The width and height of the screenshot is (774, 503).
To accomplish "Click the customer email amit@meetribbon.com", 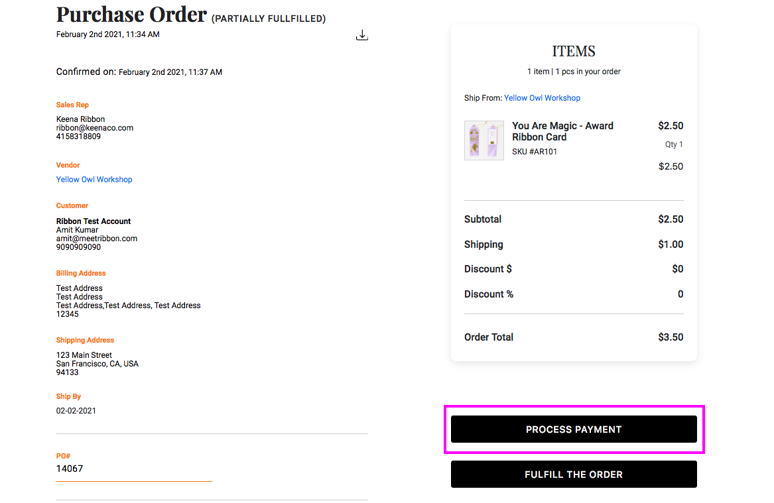I will pos(97,239).
